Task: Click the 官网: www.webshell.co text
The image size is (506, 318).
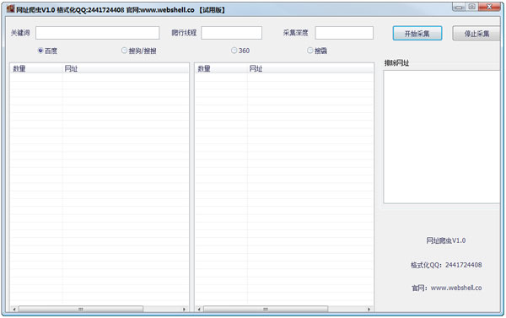Action: [x=447, y=288]
